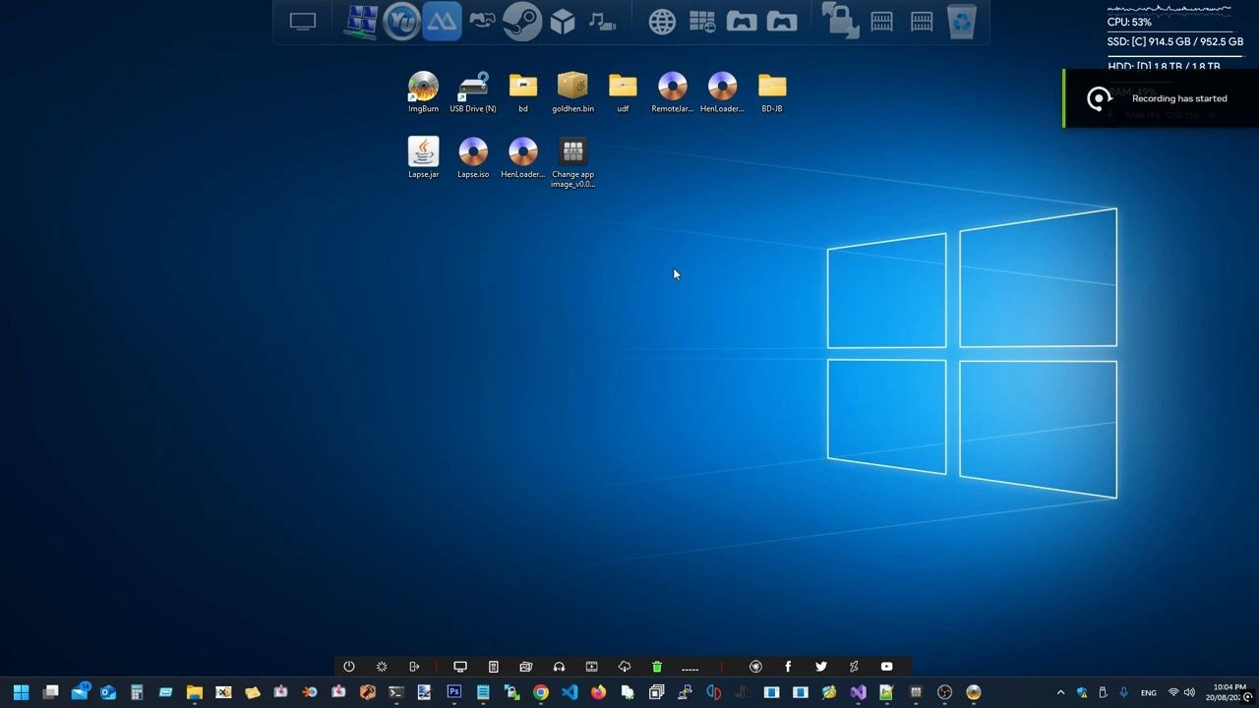Click the desktop monitor icon in launcher bar
The width and height of the screenshot is (1259, 708).
(x=459, y=667)
